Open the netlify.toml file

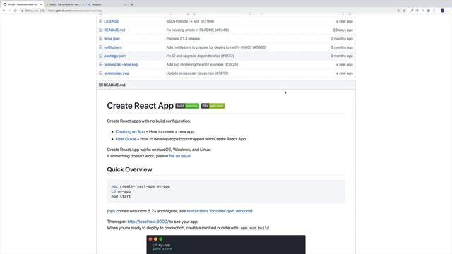pyautogui.click(x=113, y=47)
